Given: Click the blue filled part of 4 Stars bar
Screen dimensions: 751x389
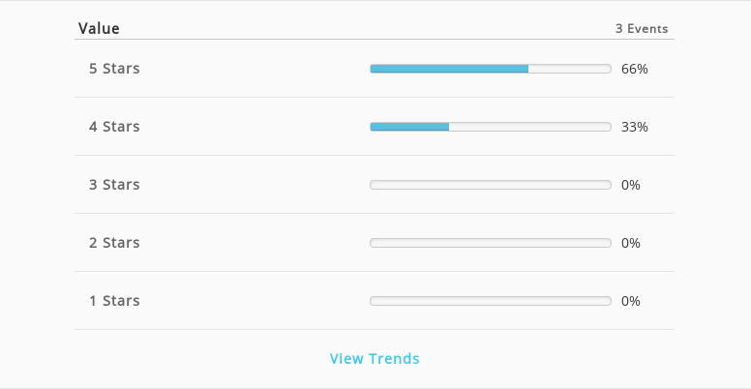Looking at the screenshot, I should [x=409, y=127].
